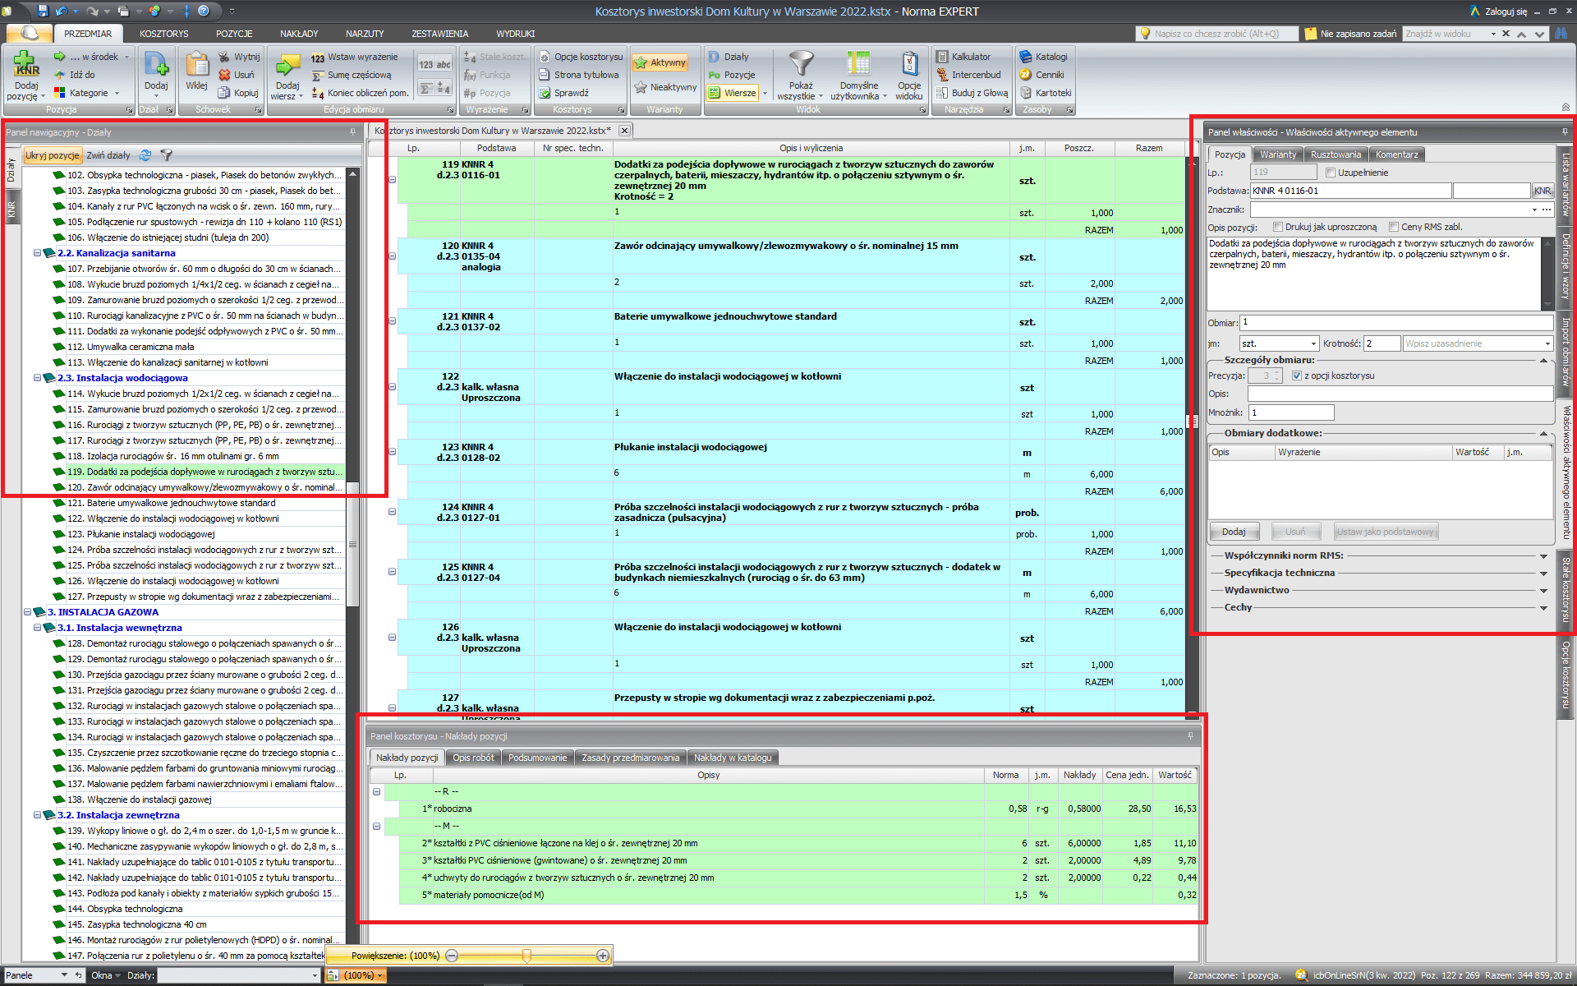Toggle the Wiersze view button

tap(733, 93)
